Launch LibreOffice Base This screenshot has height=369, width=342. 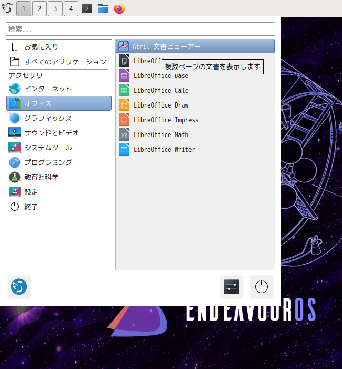pyautogui.click(x=195, y=75)
